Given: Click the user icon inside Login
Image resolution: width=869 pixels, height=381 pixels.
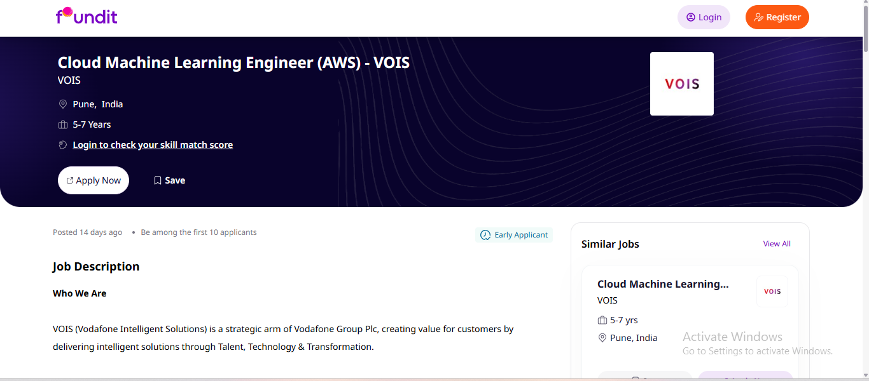Looking at the screenshot, I should point(691,17).
